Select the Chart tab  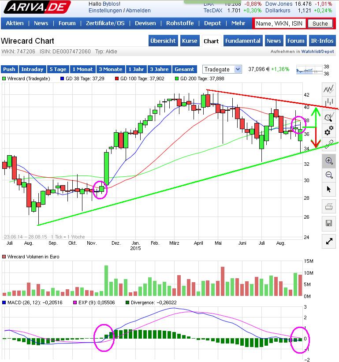pos(211,41)
